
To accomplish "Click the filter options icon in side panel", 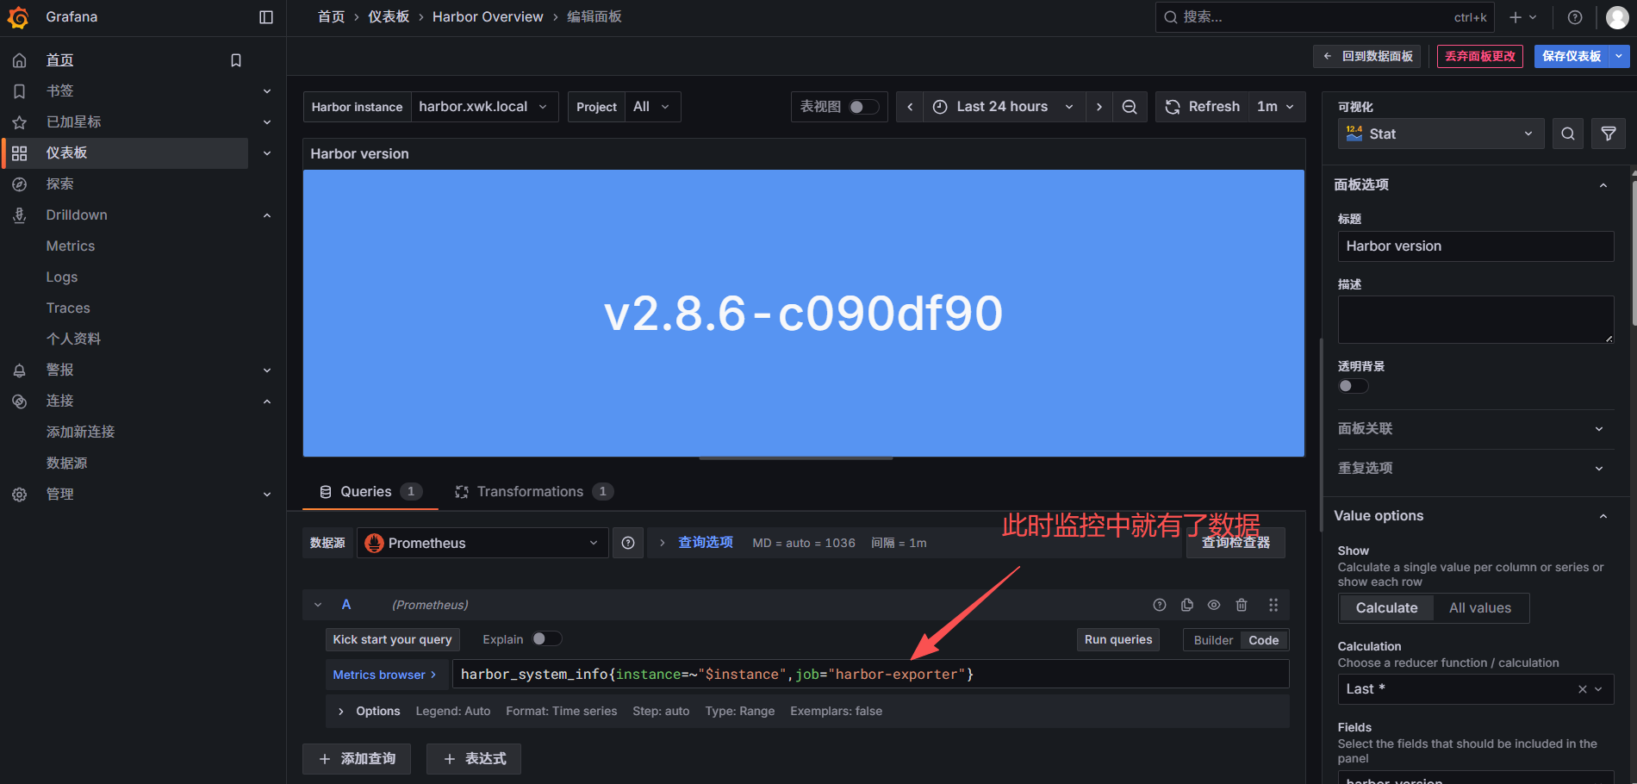I will pos(1609,134).
